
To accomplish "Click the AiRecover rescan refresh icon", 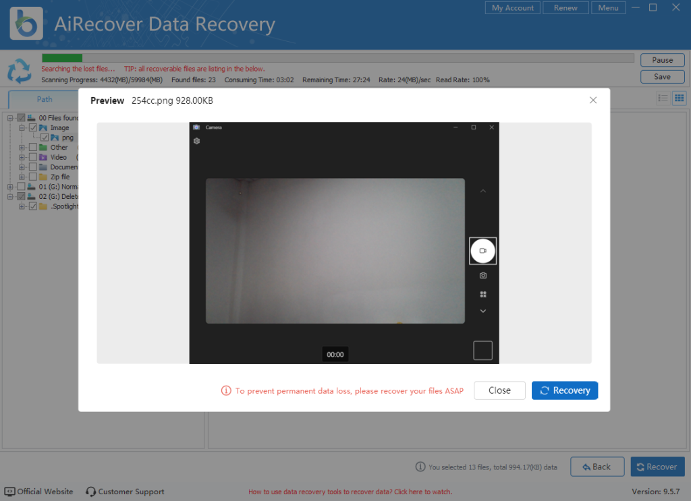I will (x=19, y=71).
